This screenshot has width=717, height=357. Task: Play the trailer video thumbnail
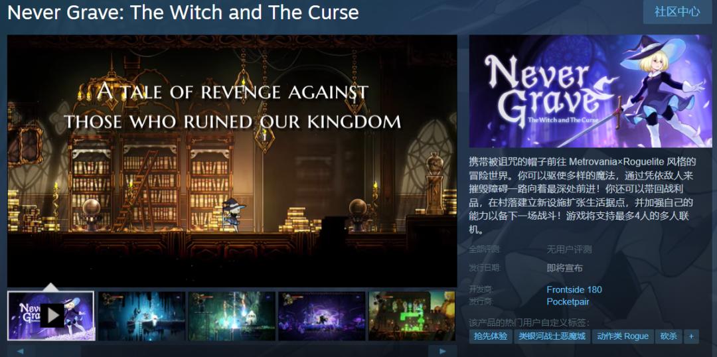(x=50, y=316)
